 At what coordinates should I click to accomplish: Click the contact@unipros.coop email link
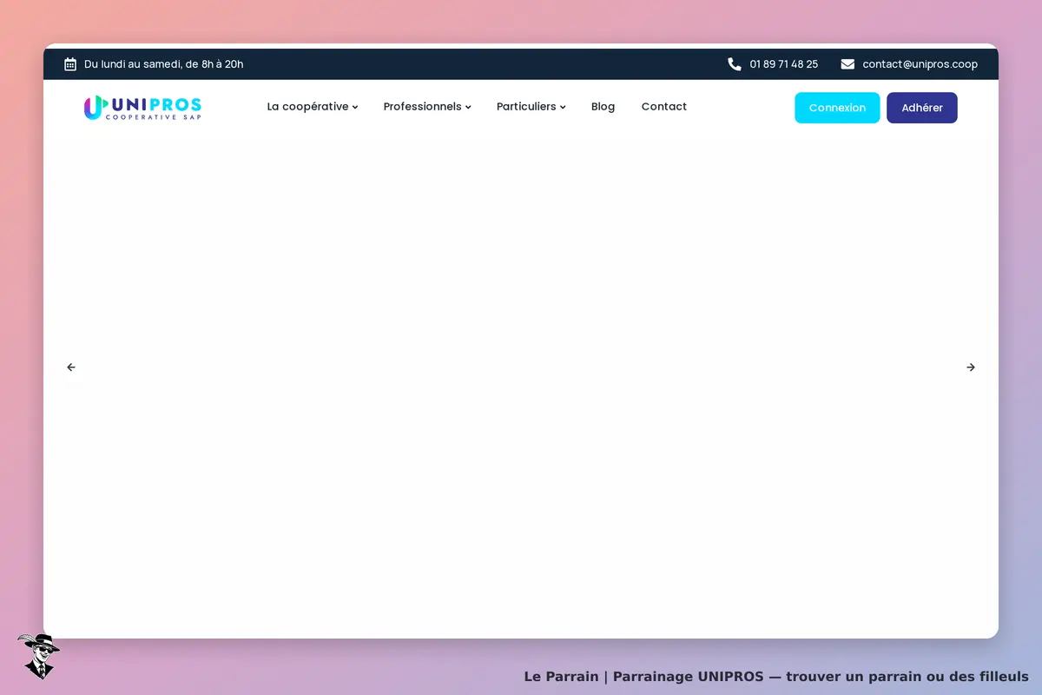point(920,64)
